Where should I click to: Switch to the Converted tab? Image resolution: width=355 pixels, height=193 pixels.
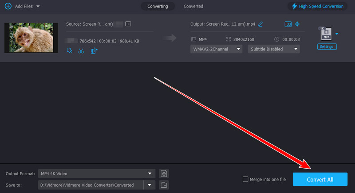coord(193,6)
